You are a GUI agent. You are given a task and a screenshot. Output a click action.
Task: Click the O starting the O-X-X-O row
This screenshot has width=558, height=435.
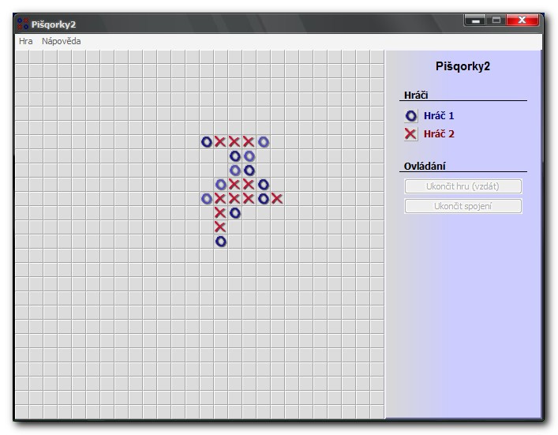click(221, 185)
